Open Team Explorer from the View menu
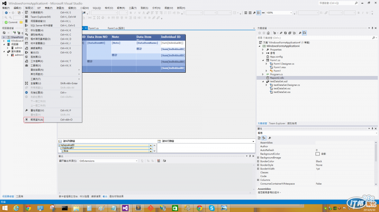This screenshot has height=212, width=379. pos(53,17)
